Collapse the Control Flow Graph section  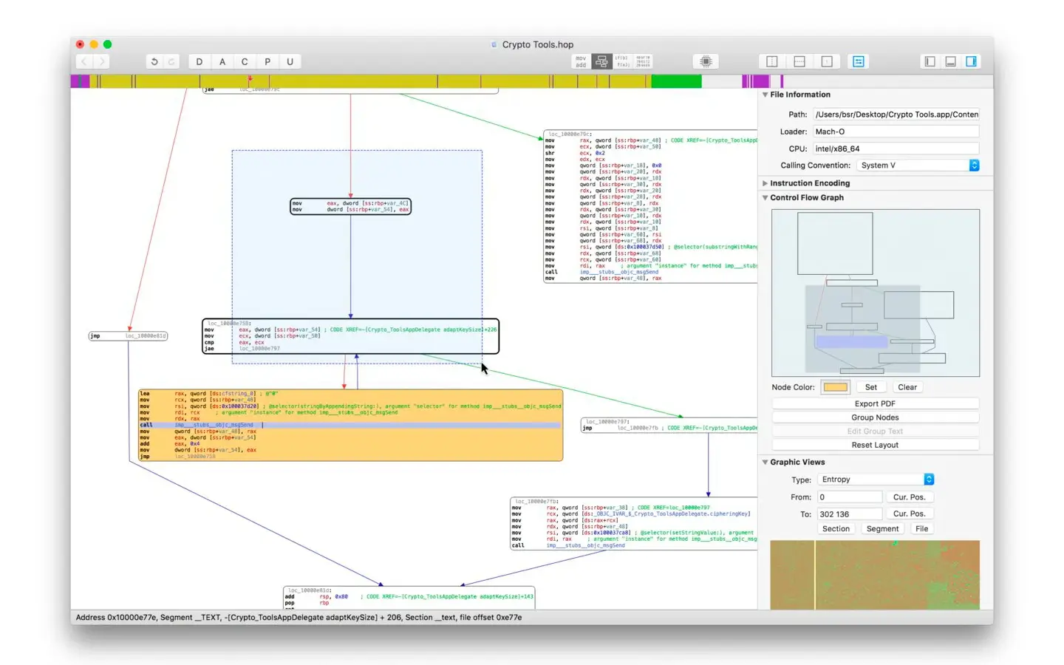pyautogui.click(x=765, y=198)
